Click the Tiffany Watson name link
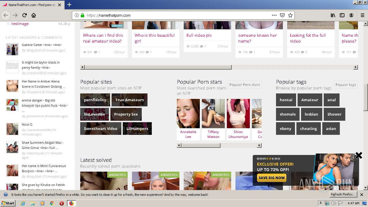Viewport: 368px width, 207px height. 213,134
